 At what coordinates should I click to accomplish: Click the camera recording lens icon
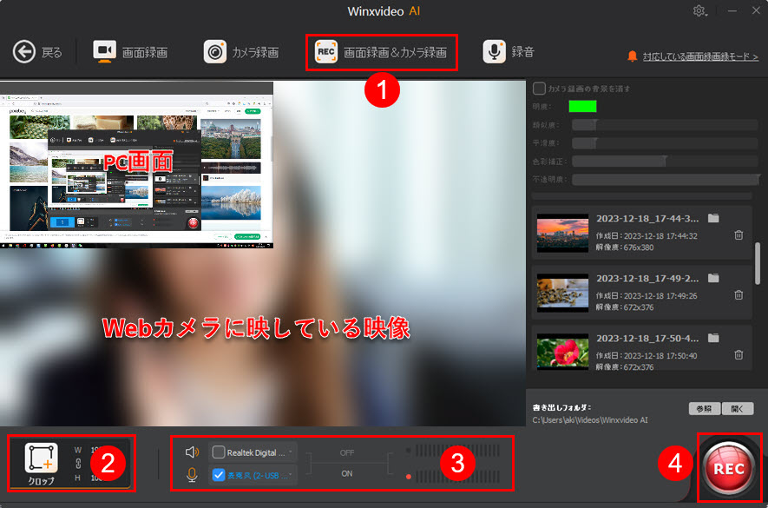215,51
